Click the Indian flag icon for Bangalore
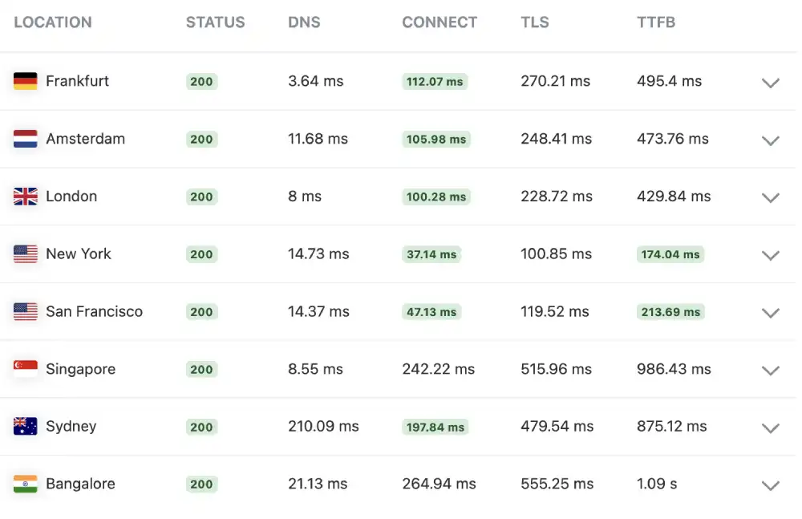Image resolution: width=802 pixels, height=519 pixels. (x=23, y=484)
